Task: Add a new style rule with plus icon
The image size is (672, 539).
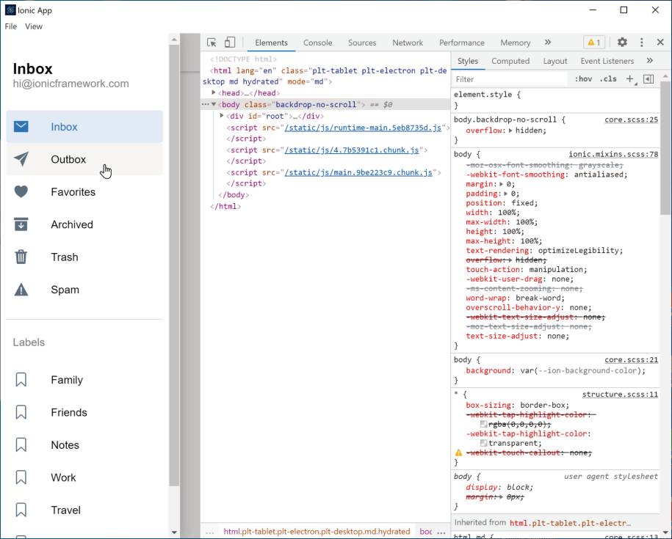Action: click(x=630, y=78)
